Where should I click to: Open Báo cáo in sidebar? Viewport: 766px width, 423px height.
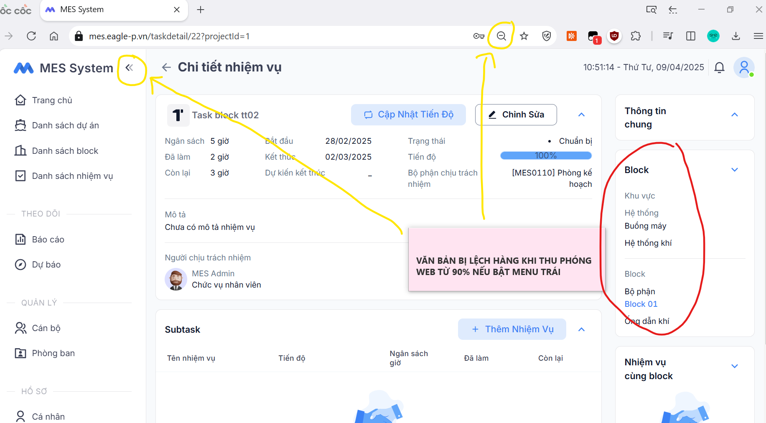click(x=48, y=240)
